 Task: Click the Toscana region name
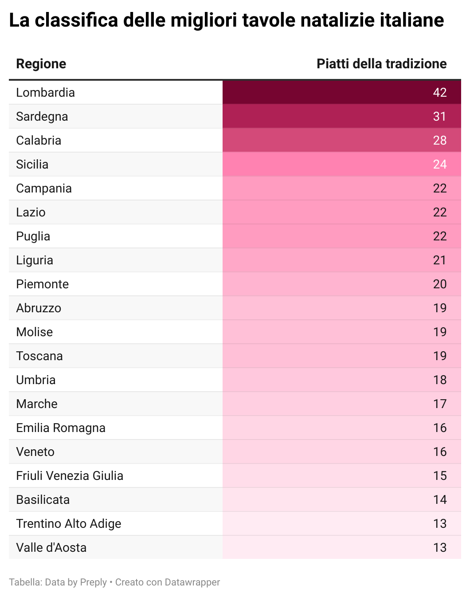click(x=39, y=356)
